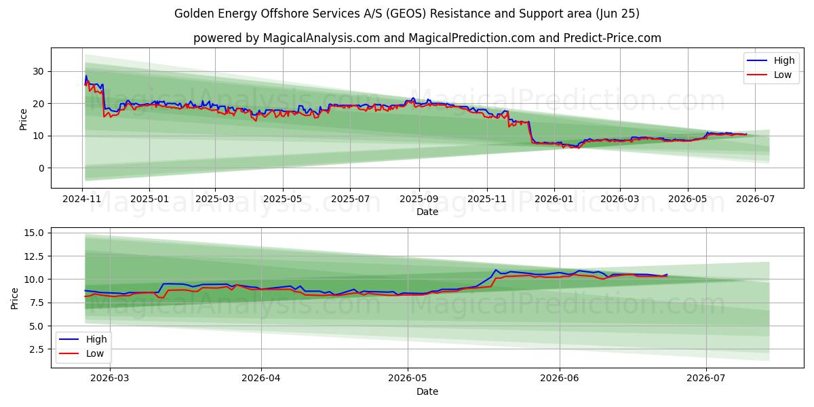Click the 2025-03 date tick label
Screen dimensions: 814x407
point(215,199)
